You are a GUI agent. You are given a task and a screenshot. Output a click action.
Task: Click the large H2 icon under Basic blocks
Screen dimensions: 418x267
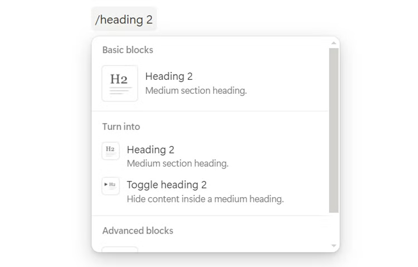[120, 83]
